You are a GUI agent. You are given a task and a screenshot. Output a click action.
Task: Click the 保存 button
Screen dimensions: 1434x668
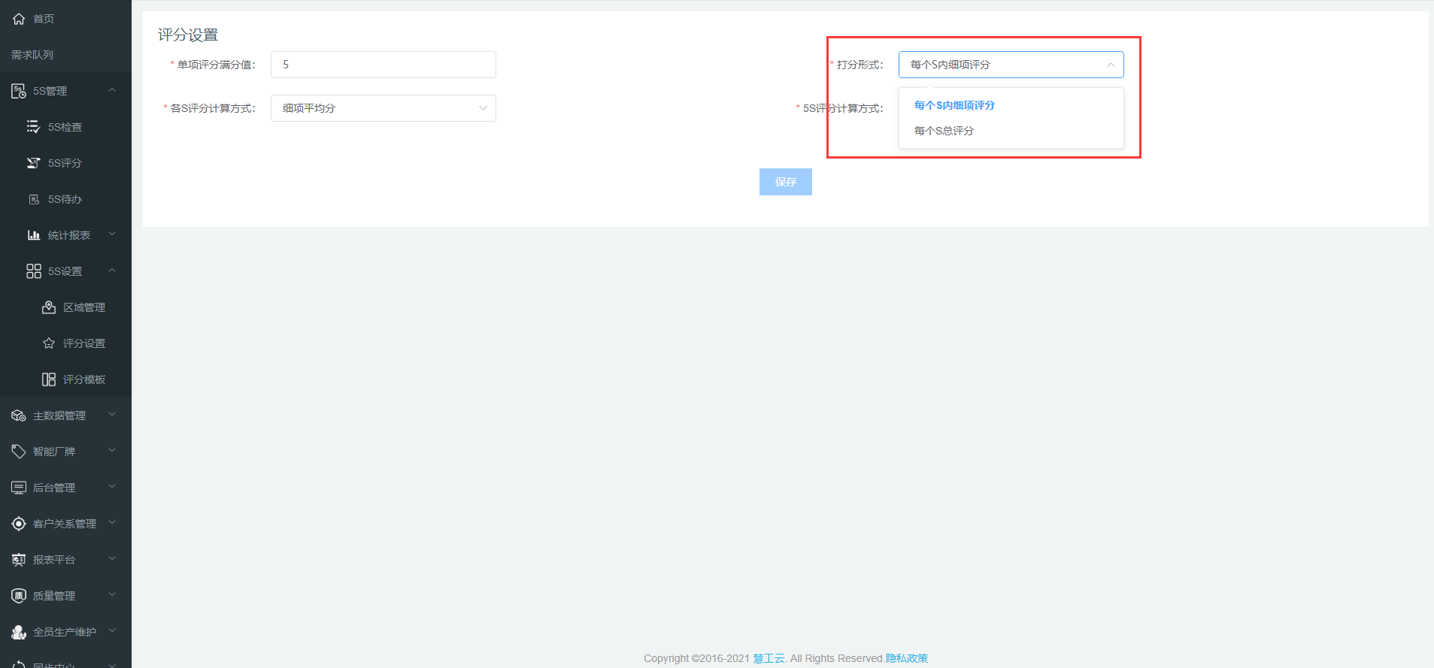[785, 182]
